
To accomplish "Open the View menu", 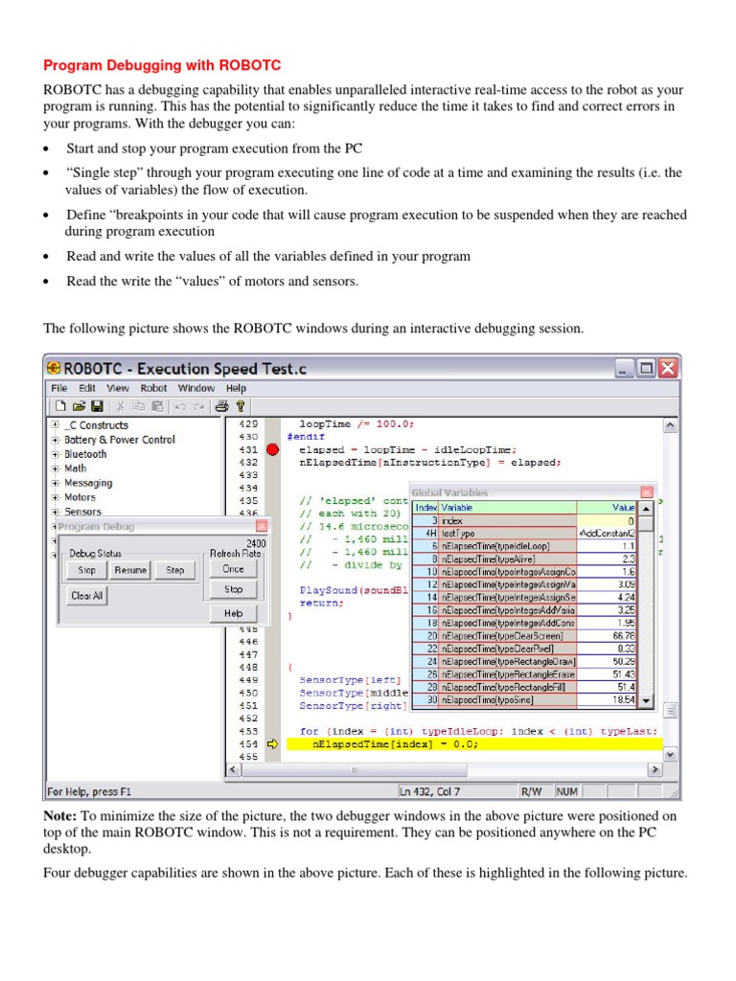I will (x=117, y=388).
